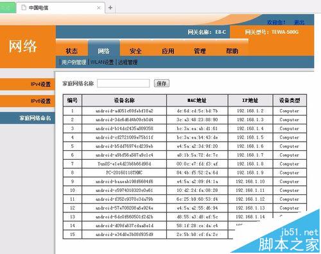The width and height of the screenshot is (321, 254).
Task: Select MAC address bc:3a:ea:ab:d1:61
Action: point(197,128)
